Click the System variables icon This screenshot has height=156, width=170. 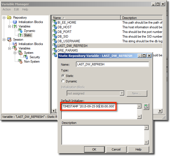point(20,53)
